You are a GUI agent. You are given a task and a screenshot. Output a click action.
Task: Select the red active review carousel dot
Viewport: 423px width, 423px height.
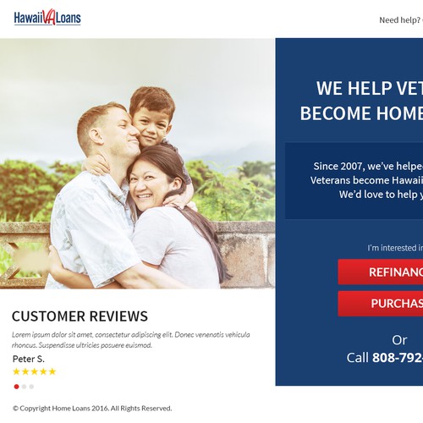point(16,387)
